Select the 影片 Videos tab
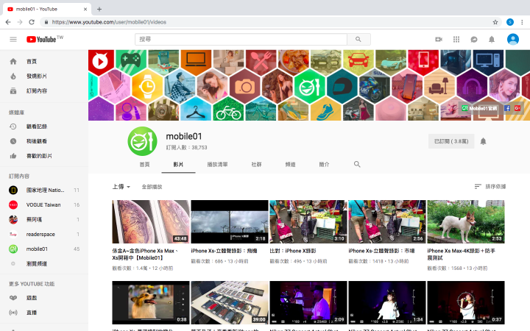 point(178,164)
